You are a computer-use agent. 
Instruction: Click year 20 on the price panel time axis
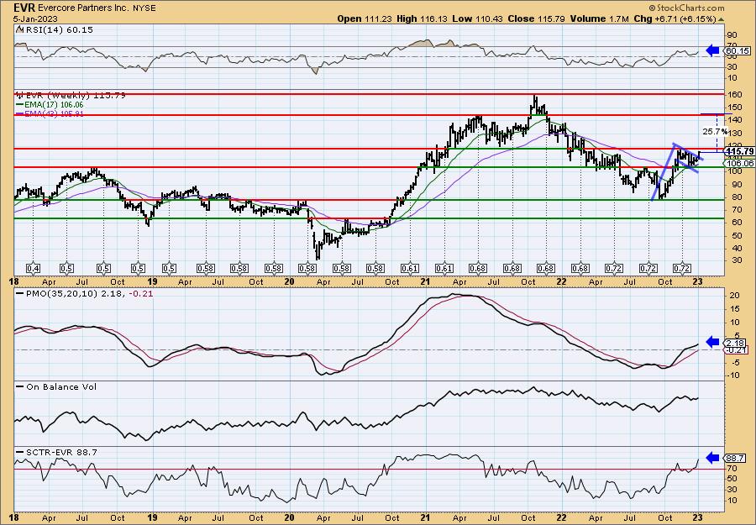pyautogui.click(x=289, y=281)
